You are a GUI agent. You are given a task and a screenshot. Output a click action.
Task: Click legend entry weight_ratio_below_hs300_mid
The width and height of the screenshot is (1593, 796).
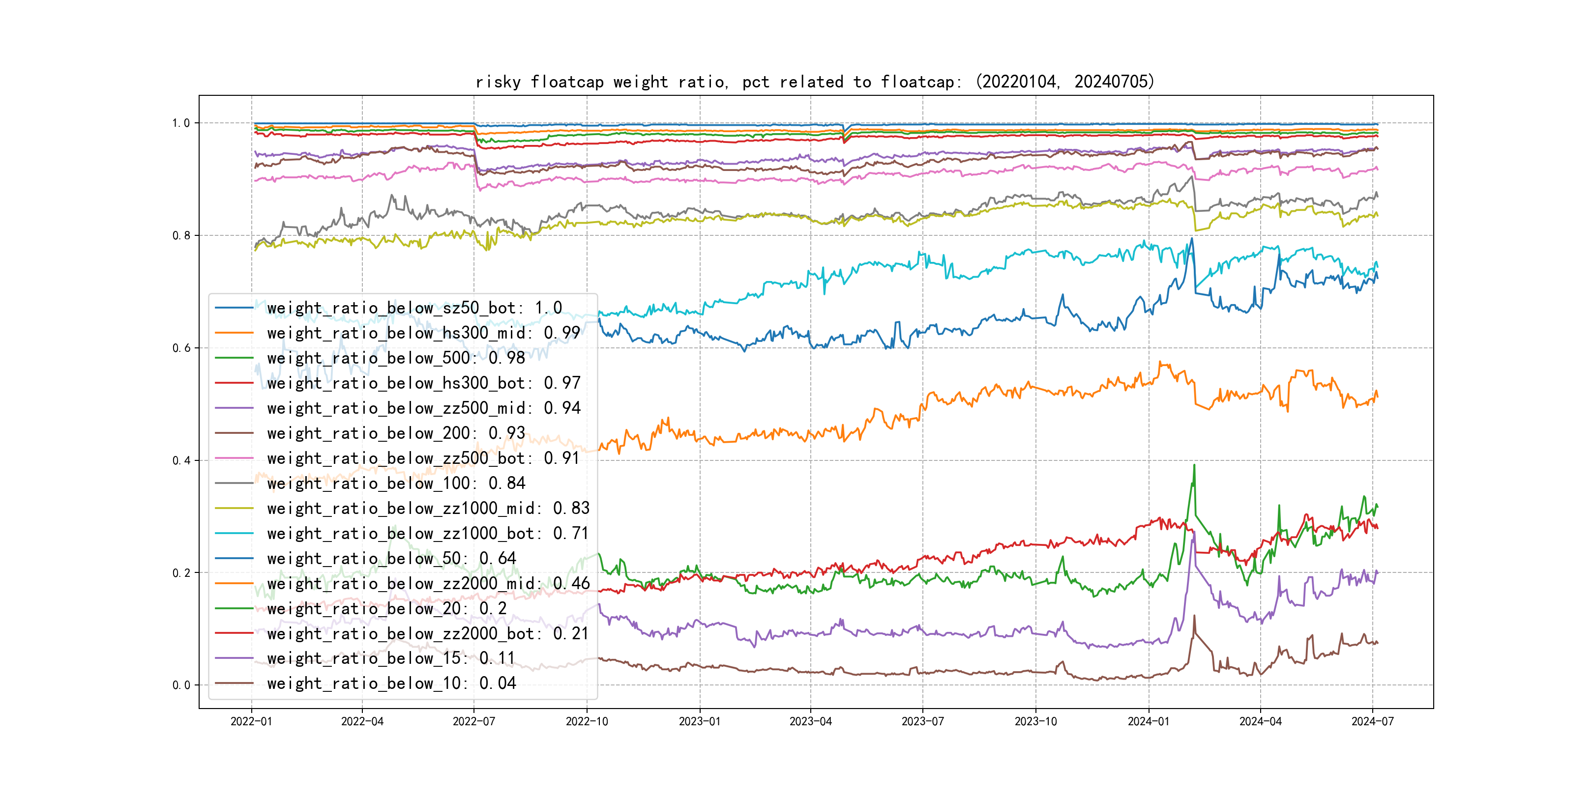click(x=424, y=333)
